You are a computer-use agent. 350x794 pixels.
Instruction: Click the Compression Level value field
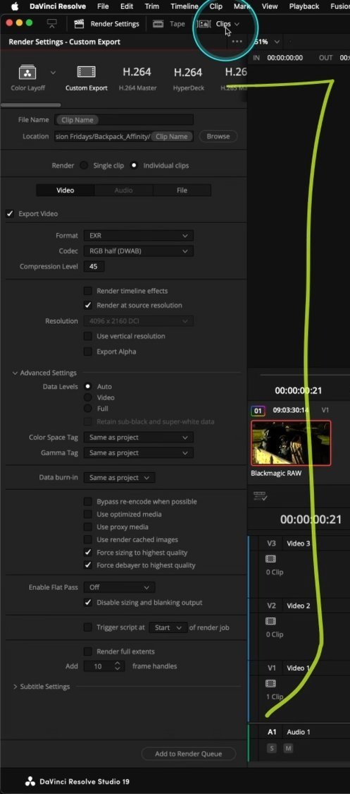tap(94, 266)
